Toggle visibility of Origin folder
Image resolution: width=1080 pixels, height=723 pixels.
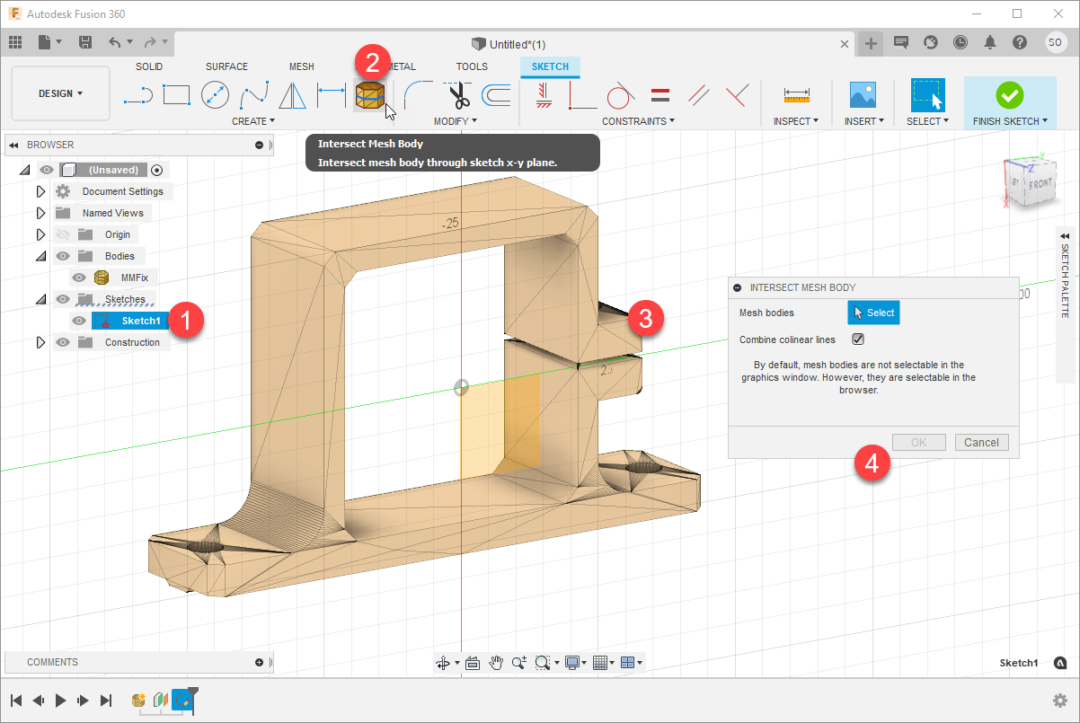point(63,234)
